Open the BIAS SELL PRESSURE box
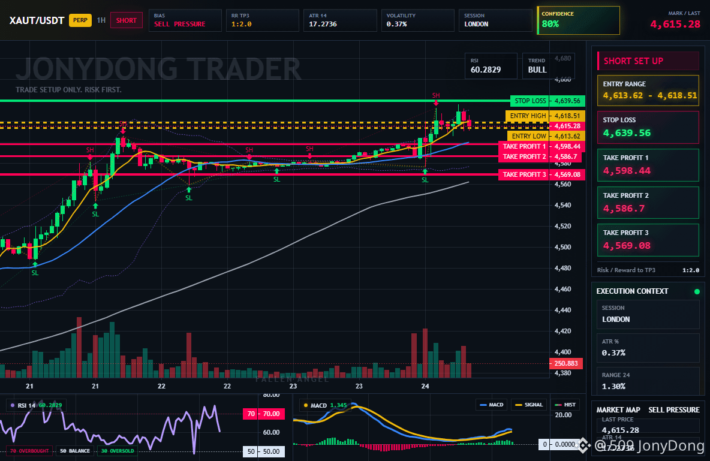This screenshot has height=461, width=710. click(185, 20)
